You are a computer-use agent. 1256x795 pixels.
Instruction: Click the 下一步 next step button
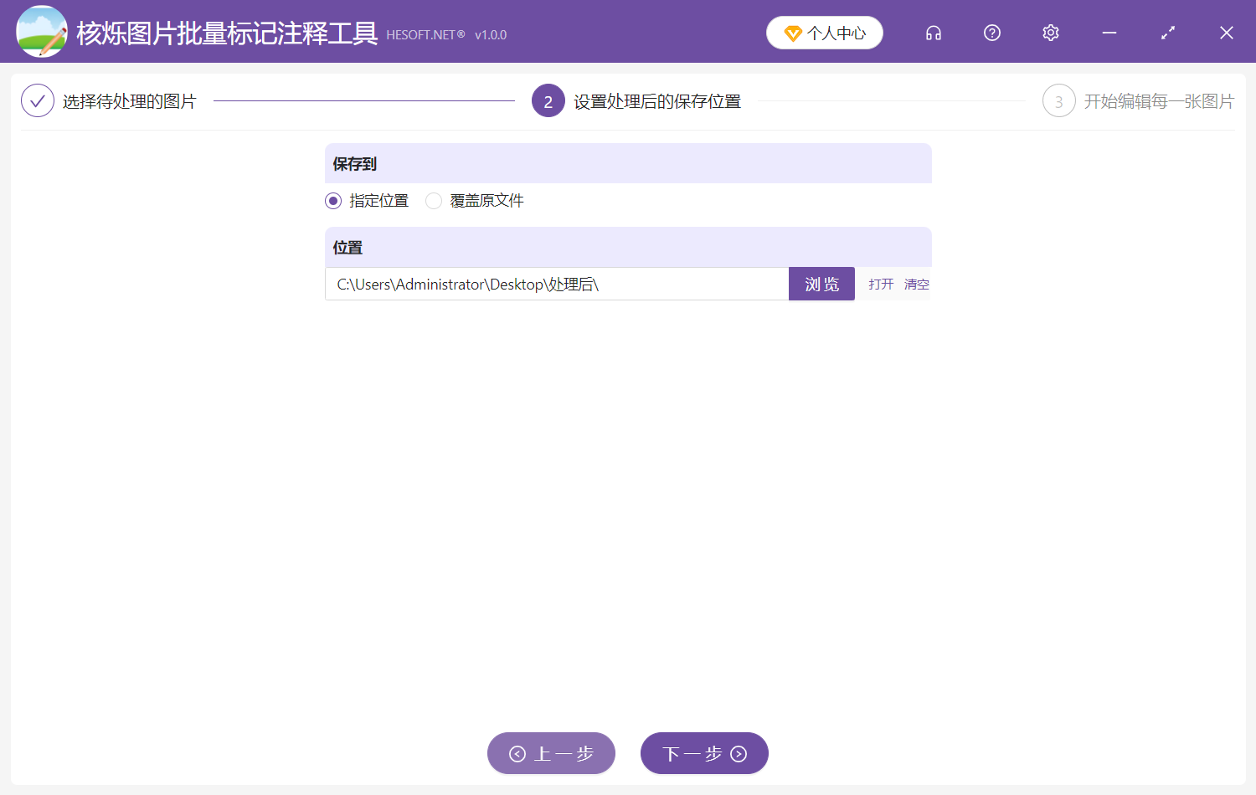coord(704,753)
